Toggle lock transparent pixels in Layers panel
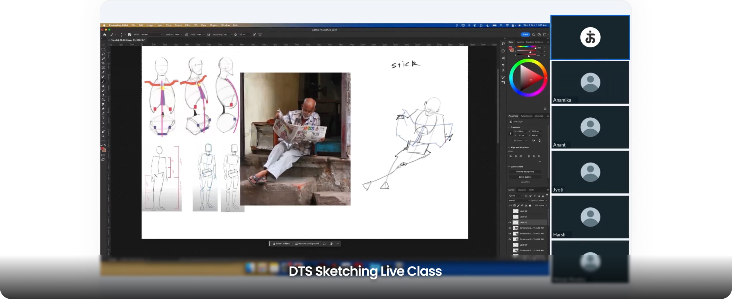The image size is (732, 299). (x=514, y=205)
